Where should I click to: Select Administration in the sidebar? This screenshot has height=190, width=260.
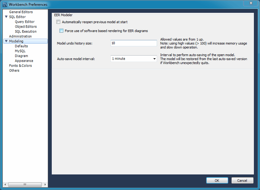(x=20, y=36)
